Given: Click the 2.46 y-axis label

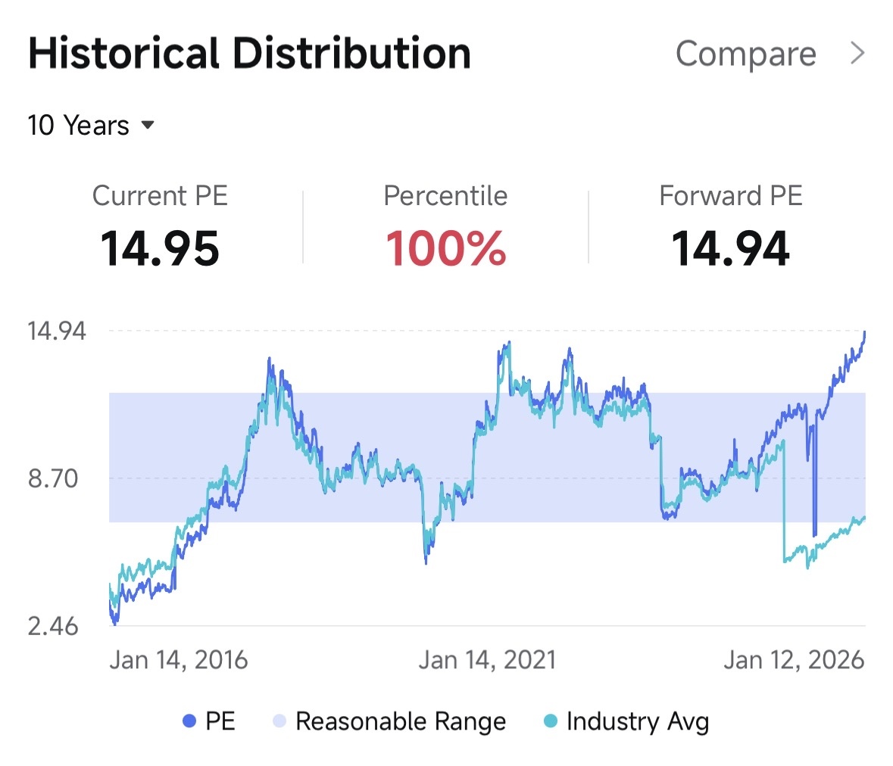Looking at the screenshot, I should coord(53,626).
